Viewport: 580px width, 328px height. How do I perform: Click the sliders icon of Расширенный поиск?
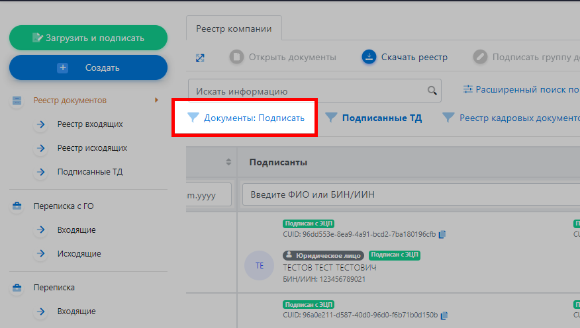pyautogui.click(x=468, y=89)
